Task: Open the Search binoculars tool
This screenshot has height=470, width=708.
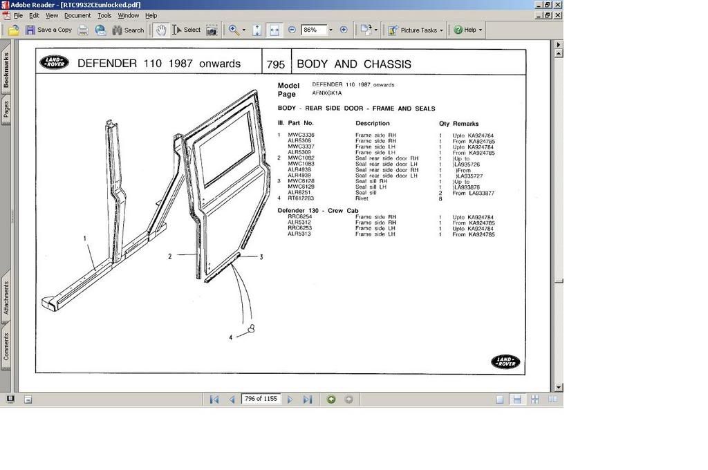Action: tap(128, 30)
